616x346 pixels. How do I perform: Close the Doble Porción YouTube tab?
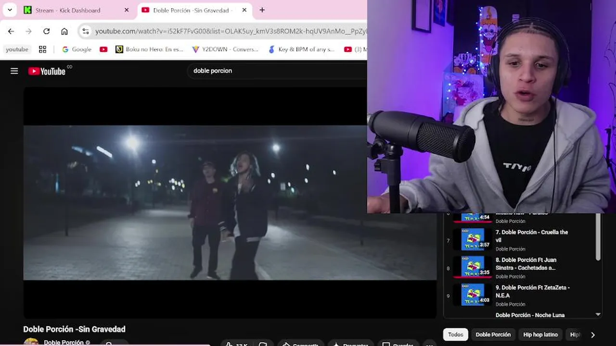[244, 10]
